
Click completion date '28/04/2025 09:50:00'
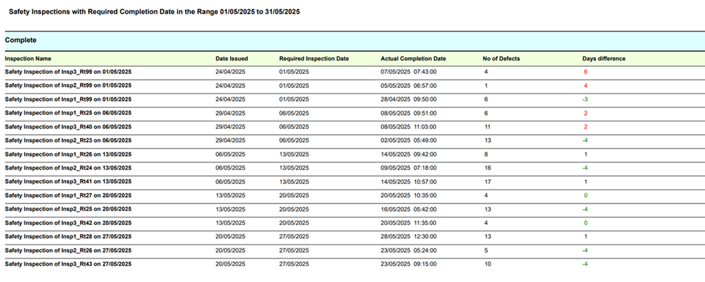(409, 99)
